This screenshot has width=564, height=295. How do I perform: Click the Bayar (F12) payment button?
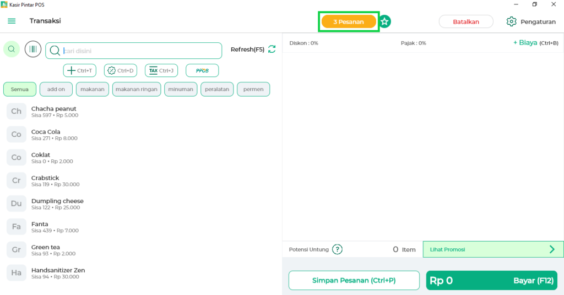point(492,281)
